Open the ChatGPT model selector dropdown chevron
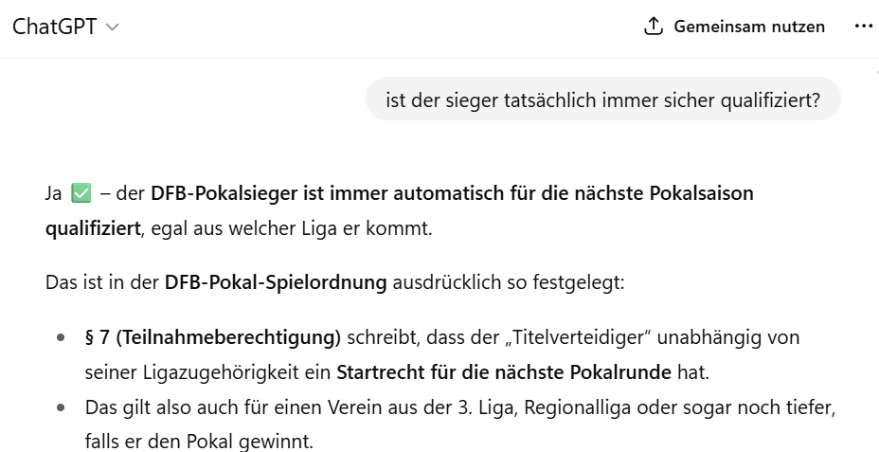This screenshot has height=452, width=879. pos(113,27)
